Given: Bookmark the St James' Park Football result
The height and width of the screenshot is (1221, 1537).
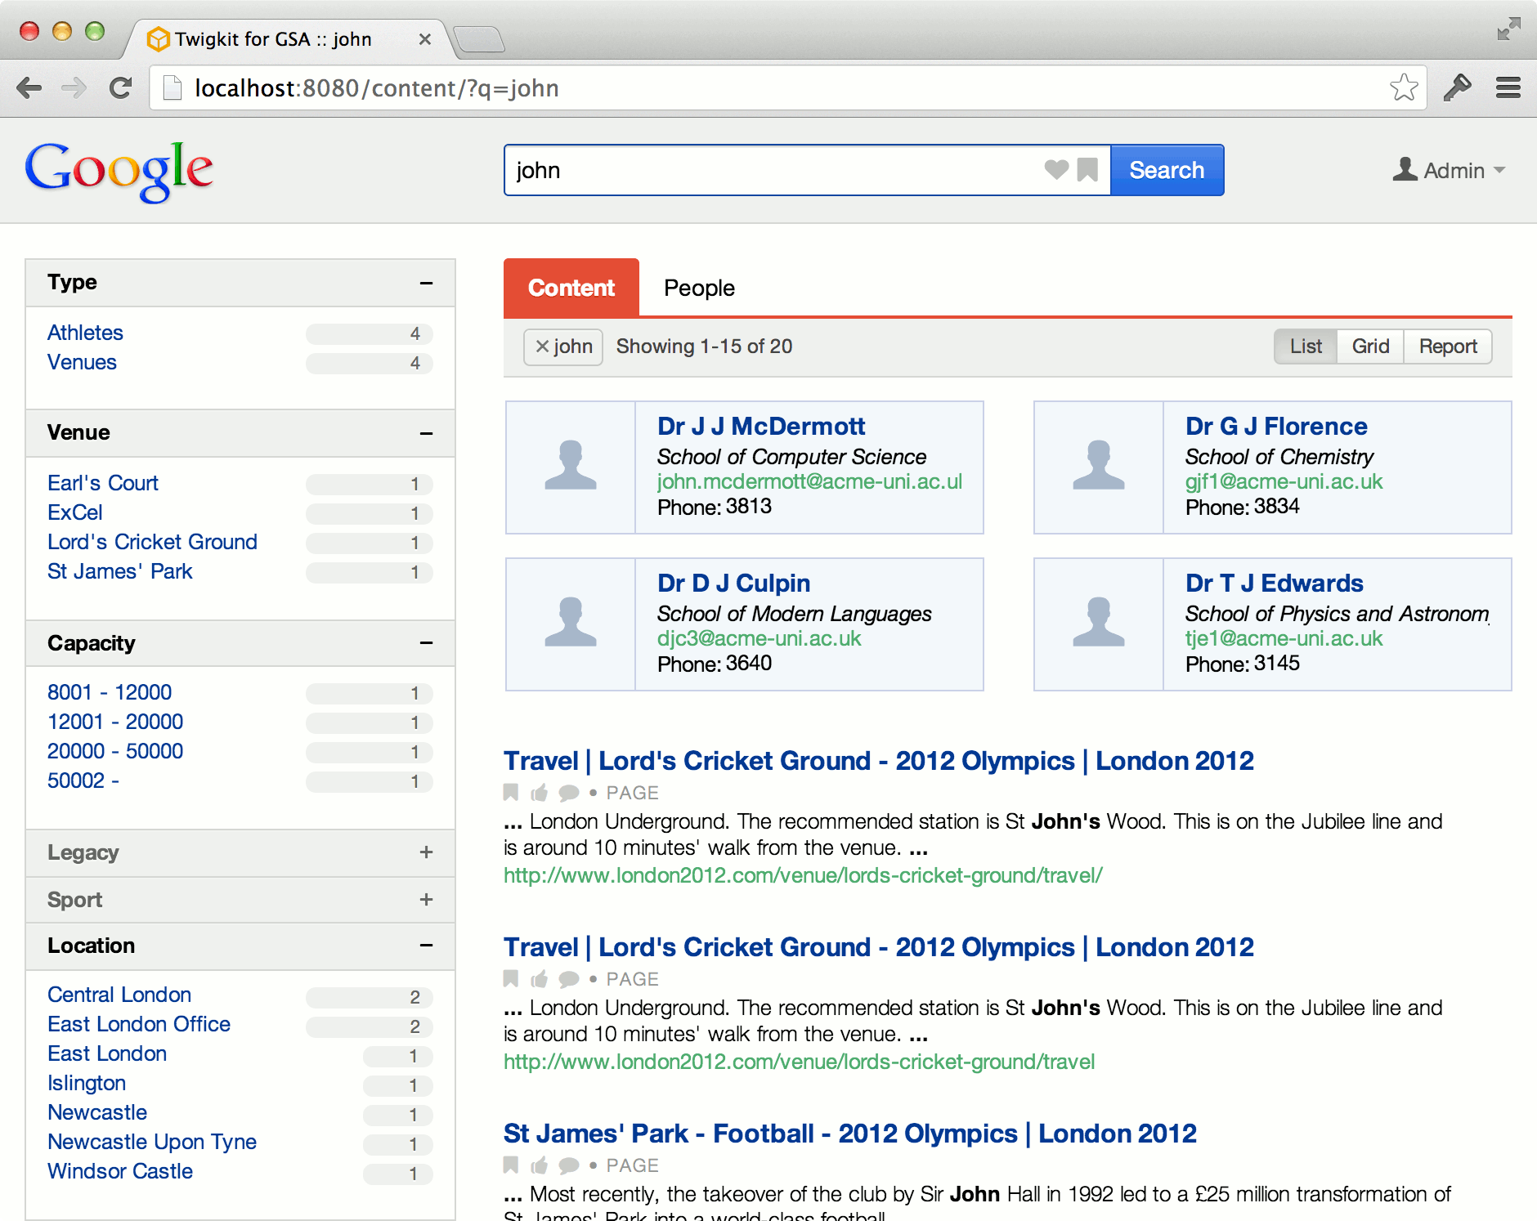Looking at the screenshot, I should [511, 1165].
